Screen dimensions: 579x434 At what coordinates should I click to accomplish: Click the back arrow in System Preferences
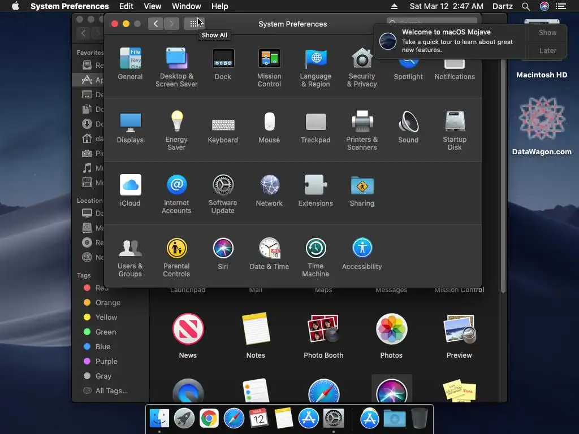[156, 24]
